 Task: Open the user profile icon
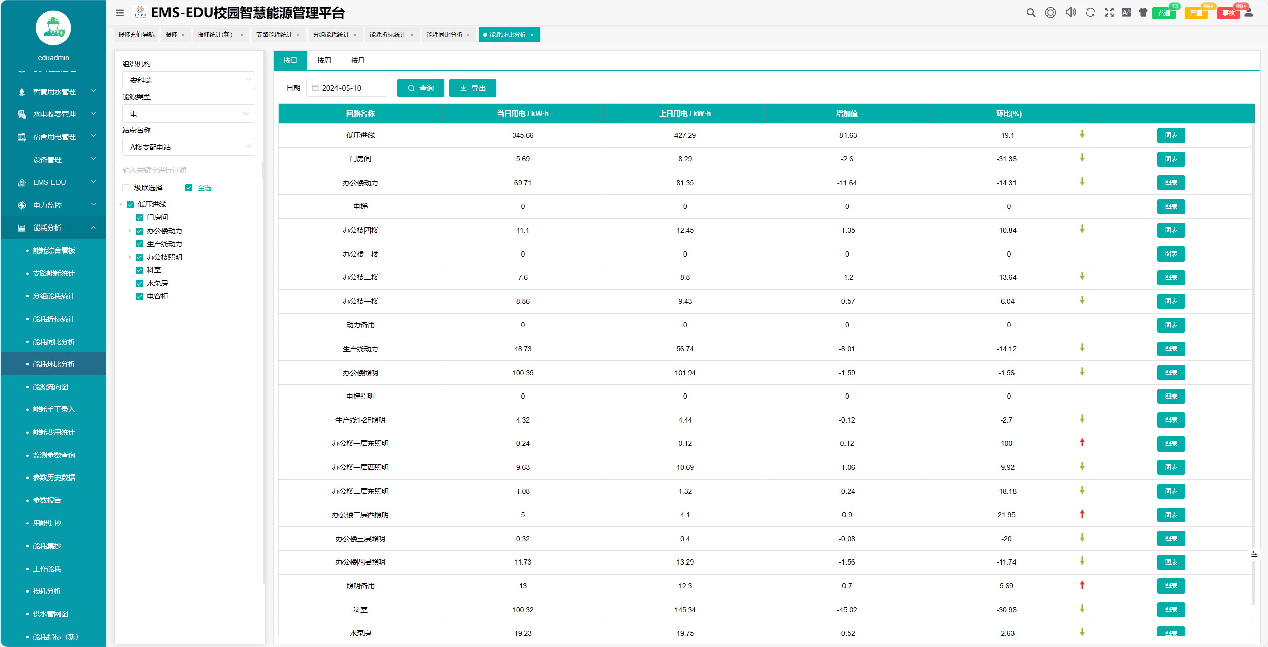point(1249,13)
